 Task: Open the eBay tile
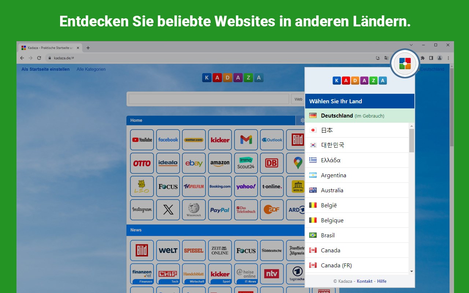pyautogui.click(x=194, y=163)
